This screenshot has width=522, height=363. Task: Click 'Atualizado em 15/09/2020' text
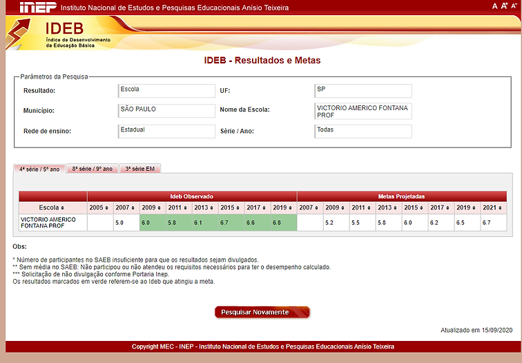(476, 330)
